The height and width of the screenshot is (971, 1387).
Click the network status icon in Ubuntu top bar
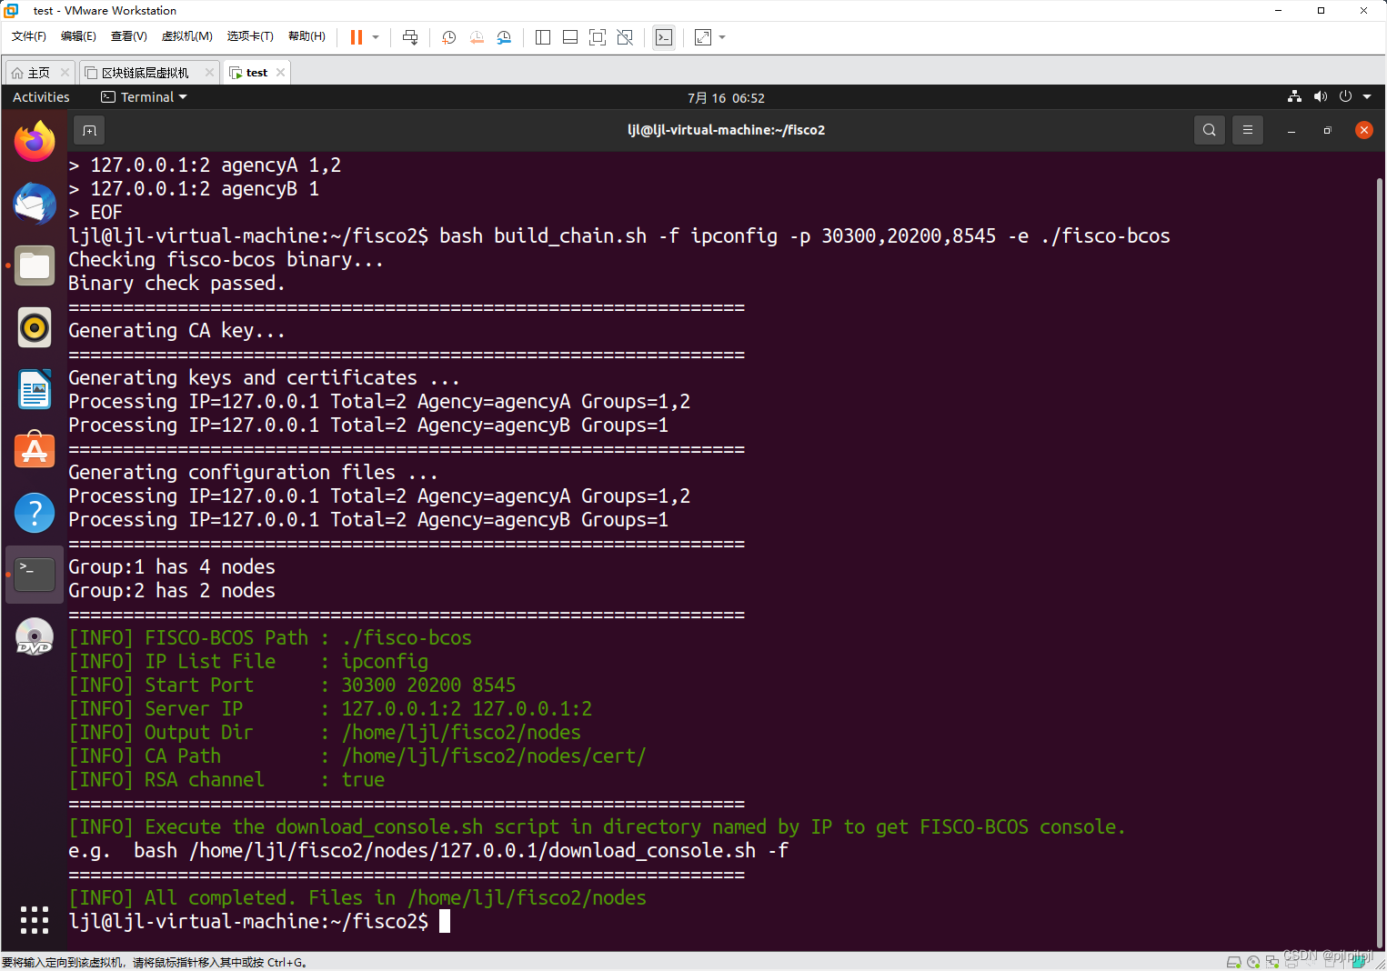pos(1294,96)
